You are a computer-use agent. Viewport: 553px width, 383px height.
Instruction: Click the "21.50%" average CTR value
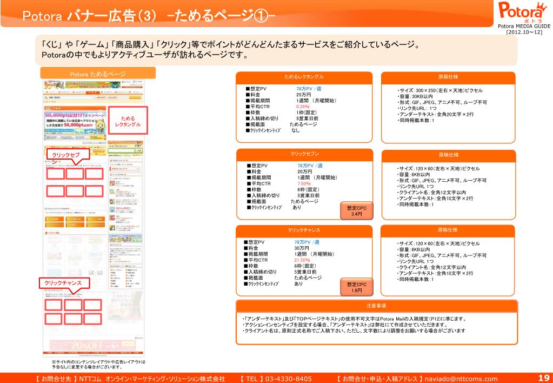coord(302,260)
